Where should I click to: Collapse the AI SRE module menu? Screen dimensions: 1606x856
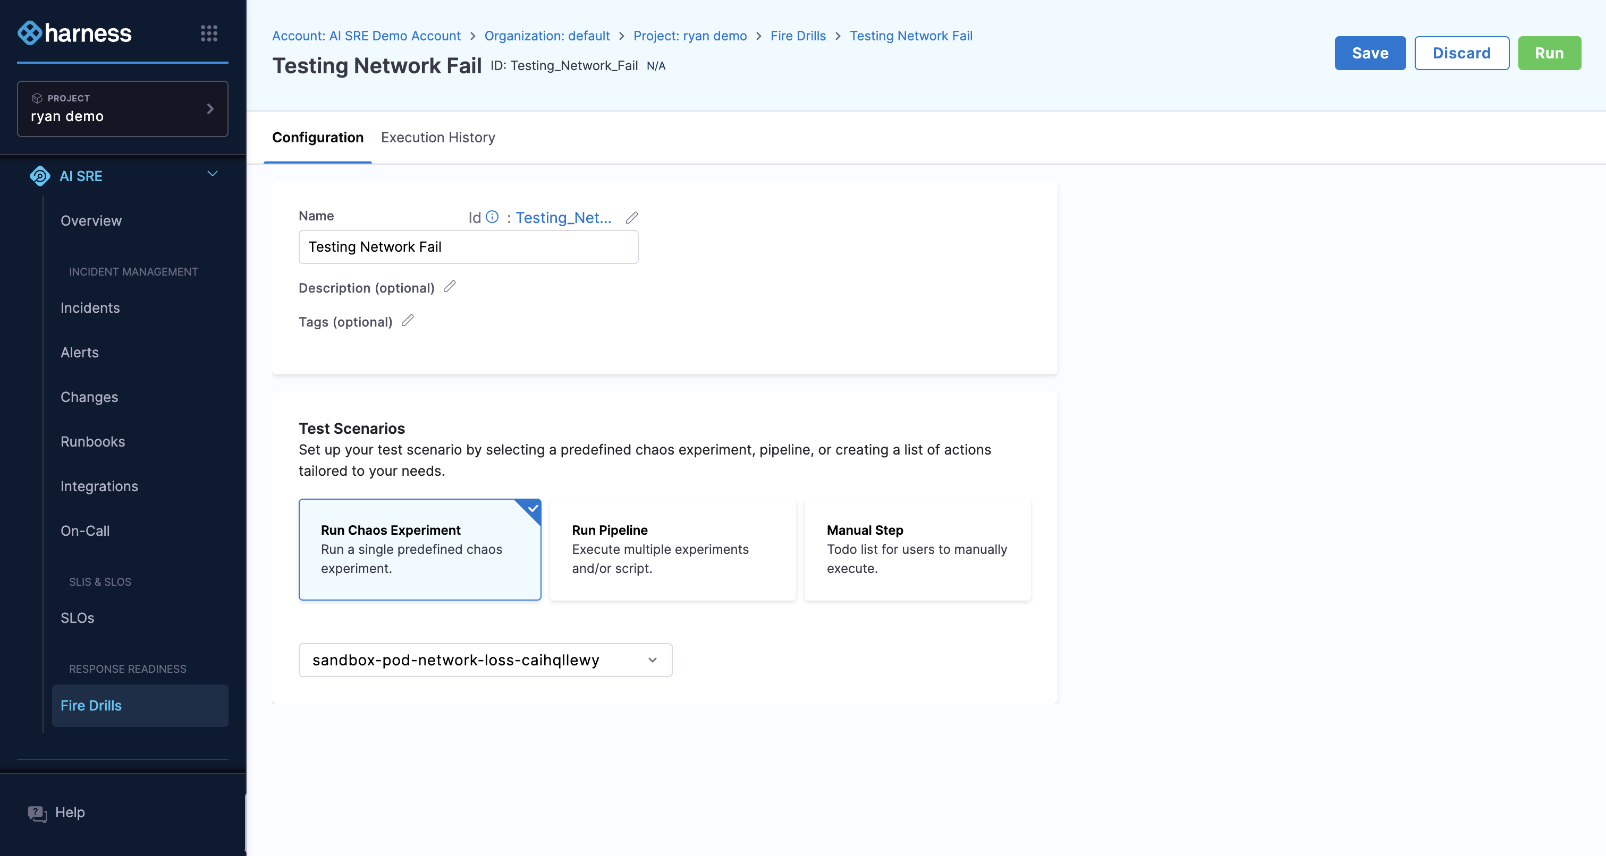tap(213, 174)
